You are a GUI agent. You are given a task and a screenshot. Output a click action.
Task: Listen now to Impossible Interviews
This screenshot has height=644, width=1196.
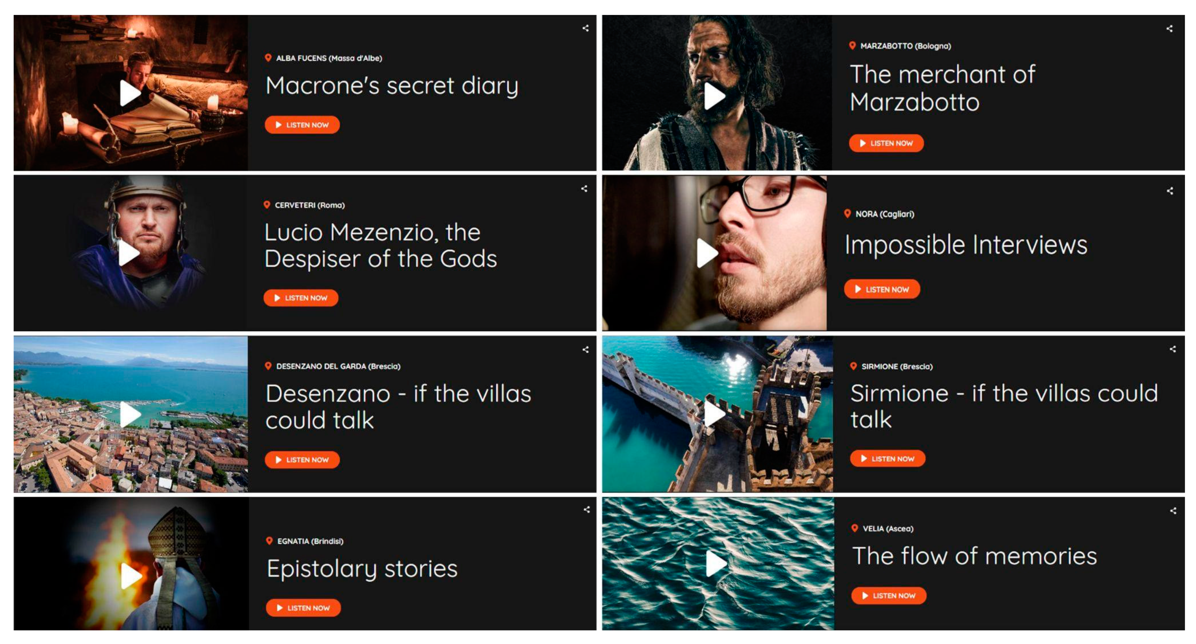pyautogui.click(x=882, y=289)
